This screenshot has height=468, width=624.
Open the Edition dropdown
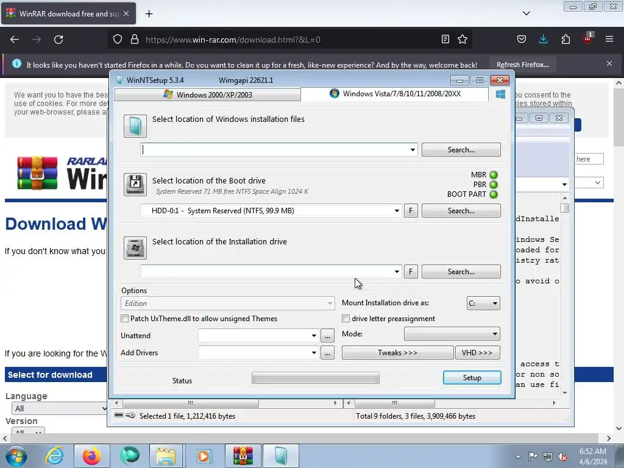pyautogui.click(x=228, y=303)
